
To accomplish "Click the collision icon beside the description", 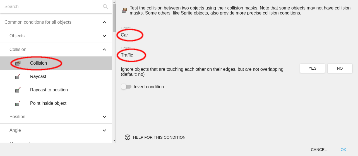I will click(x=124, y=11).
